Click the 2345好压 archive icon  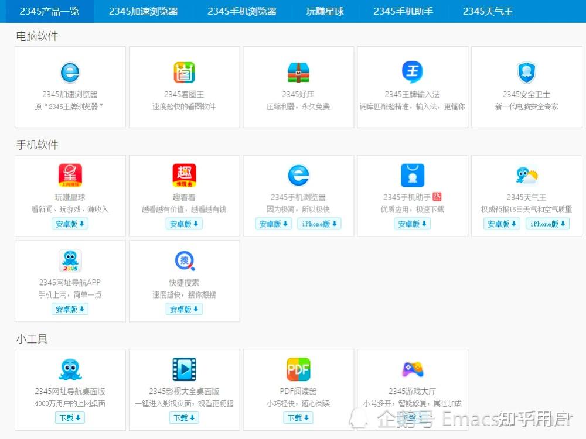tap(298, 73)
